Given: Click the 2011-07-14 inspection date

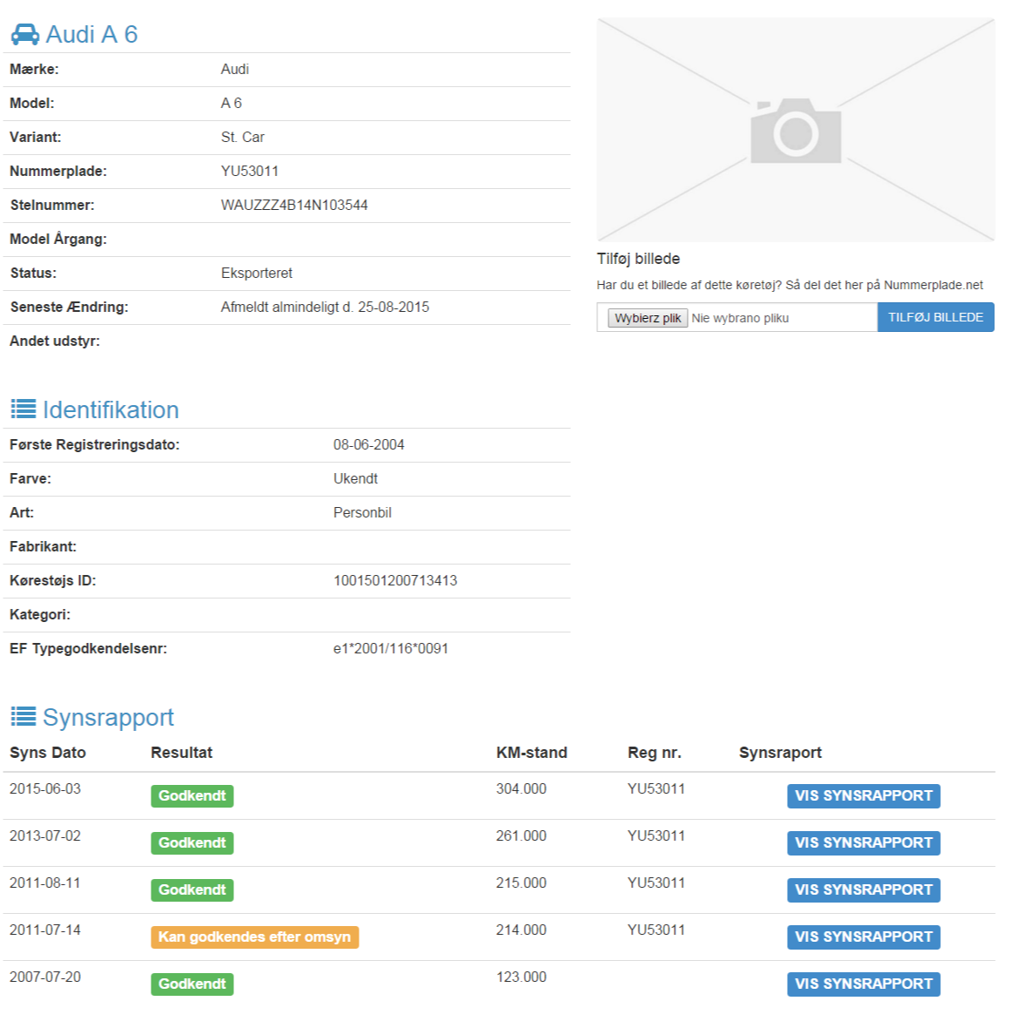Looking at the screenshot, I should pyautogui.click(x=45, y=930).
